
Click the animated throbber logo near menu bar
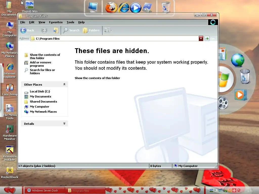(213, 22)
